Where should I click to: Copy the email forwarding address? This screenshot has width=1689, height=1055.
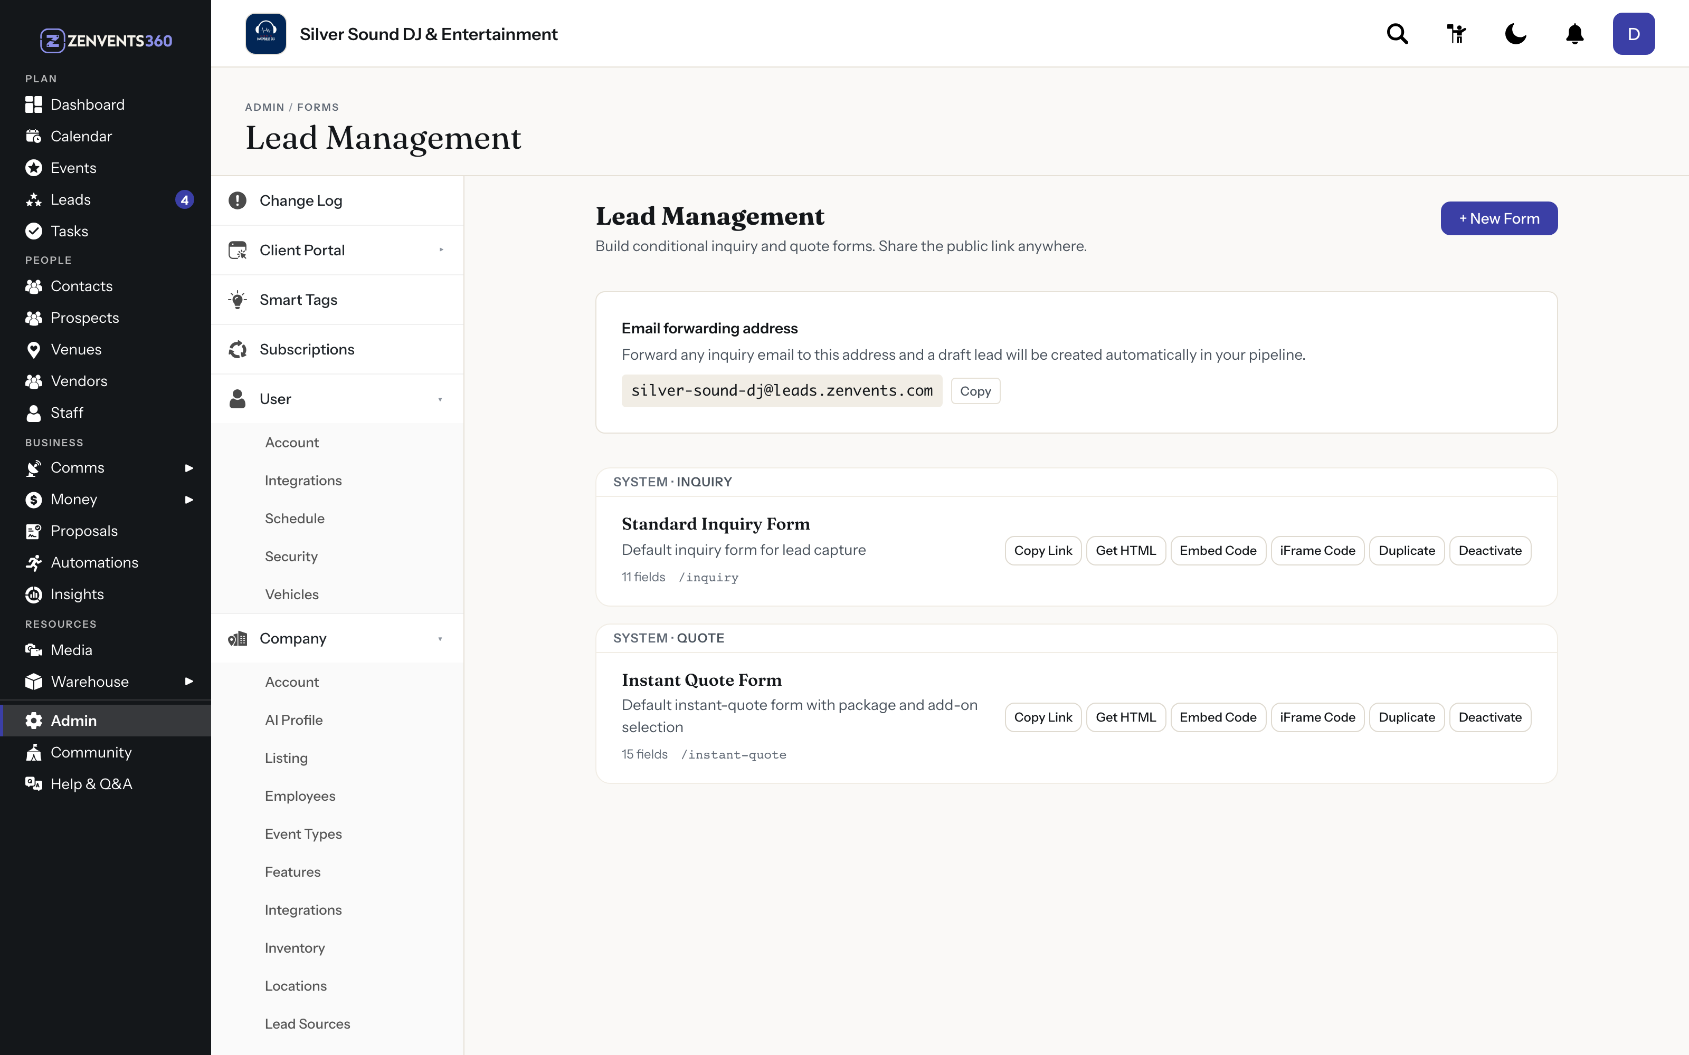tap(975, 391)
